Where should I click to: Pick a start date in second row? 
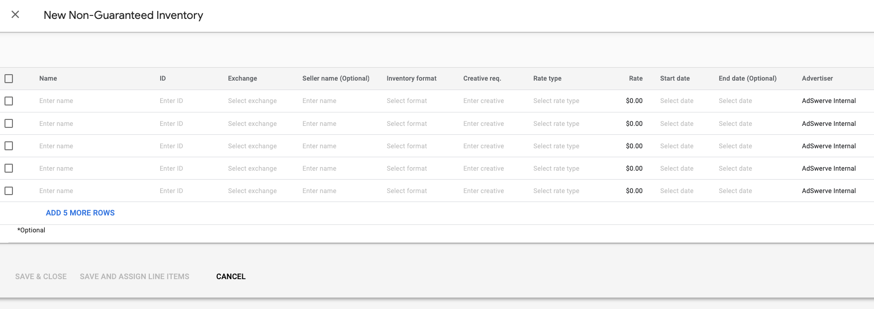pos(677,123)
